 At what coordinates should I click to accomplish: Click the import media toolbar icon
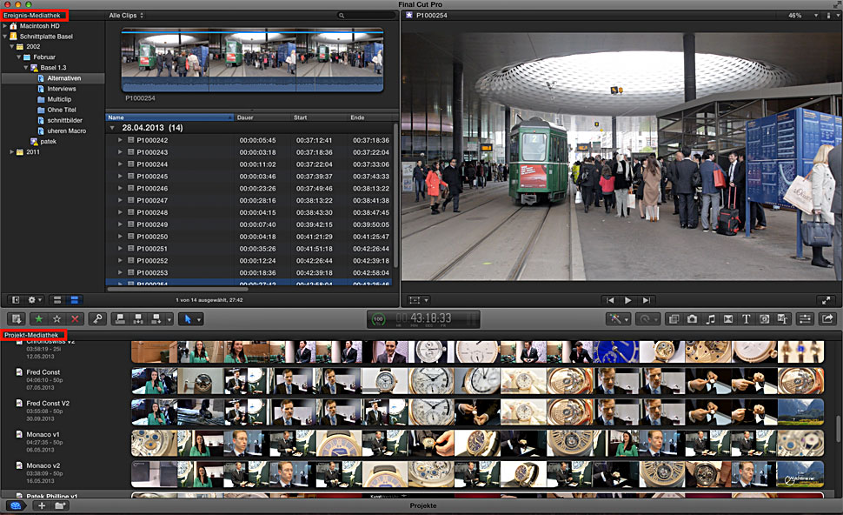click(x=16, y=319)
